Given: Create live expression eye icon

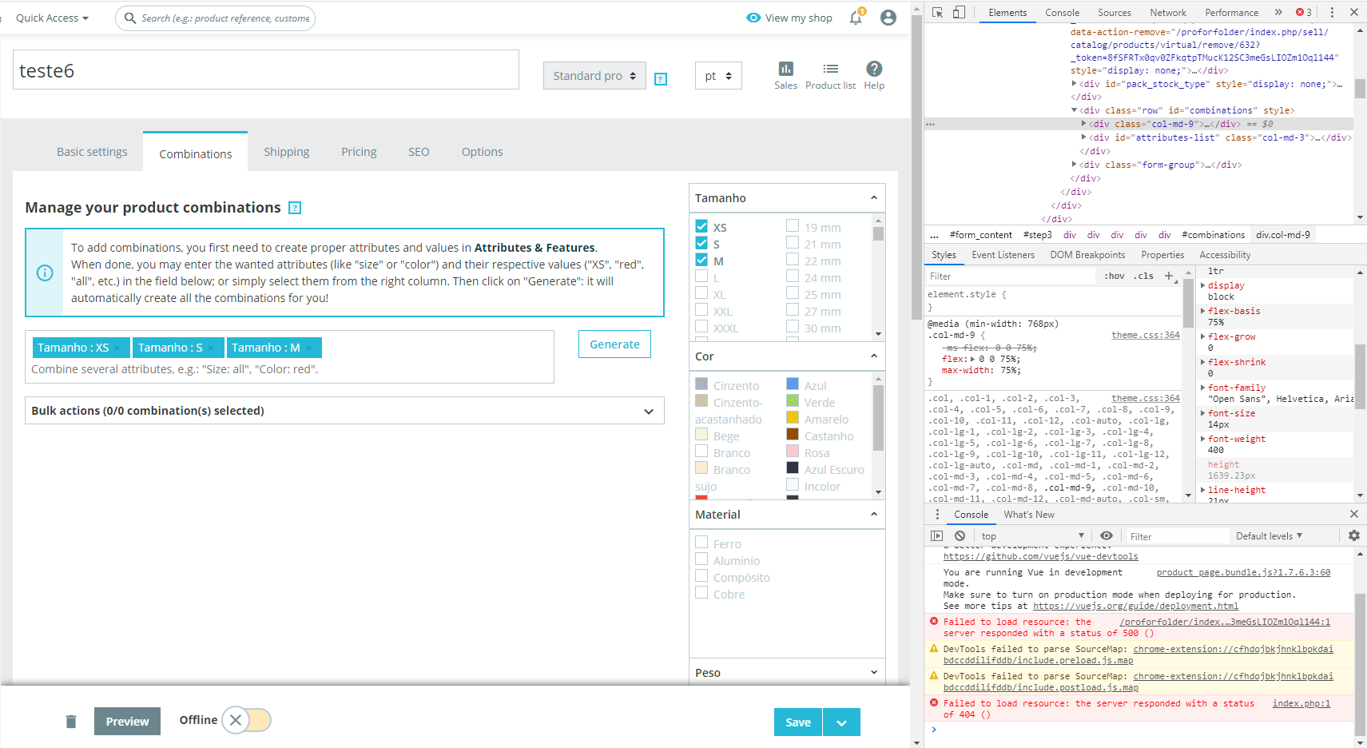Looking at the screenshot, I should [x=1107, y=536].
